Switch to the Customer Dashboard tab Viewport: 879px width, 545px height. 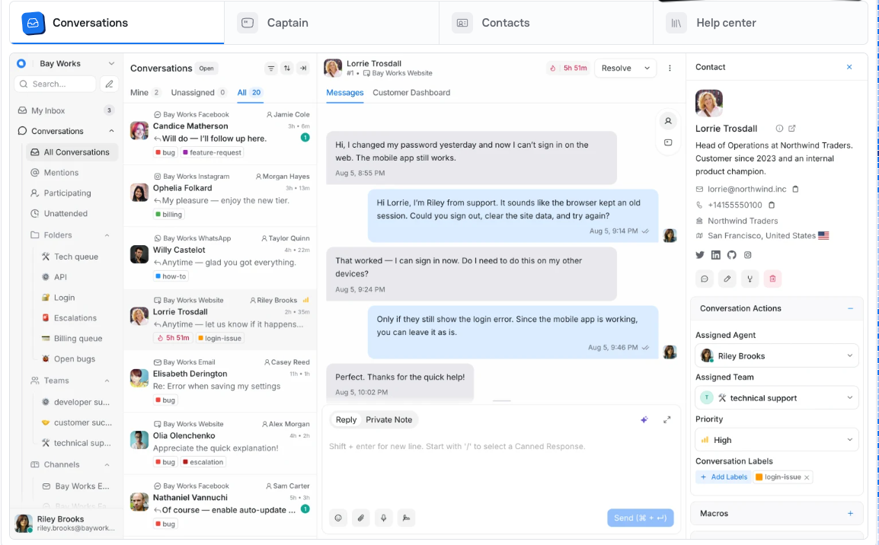411,92
